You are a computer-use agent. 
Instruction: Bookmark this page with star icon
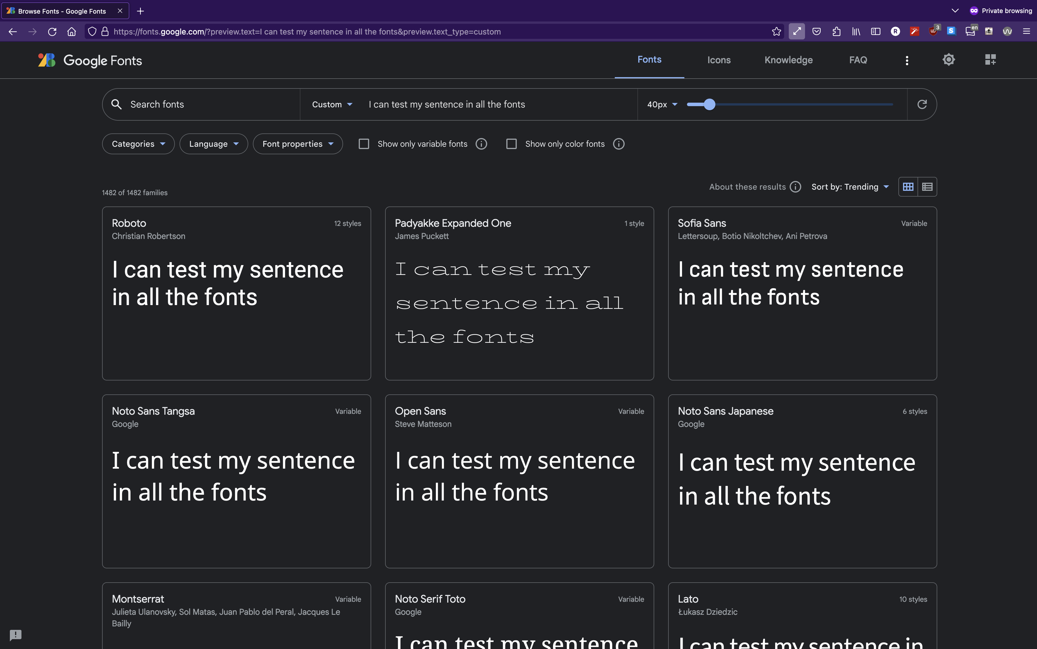(776, 31)
